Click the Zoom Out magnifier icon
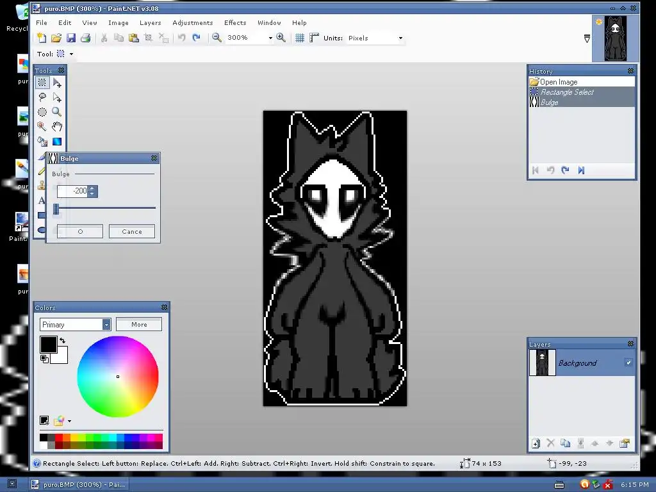 (x=217, y=38)
